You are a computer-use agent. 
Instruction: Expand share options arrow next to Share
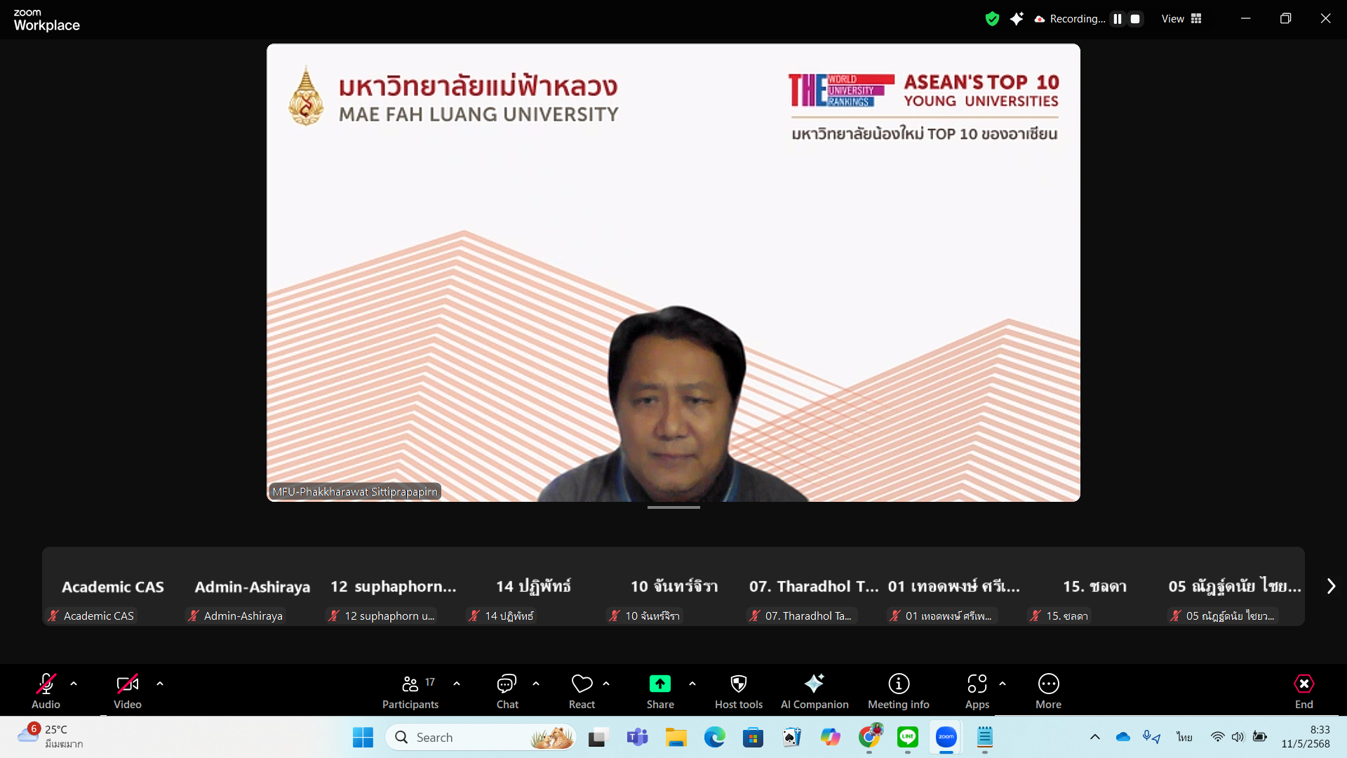pos(692,684)
